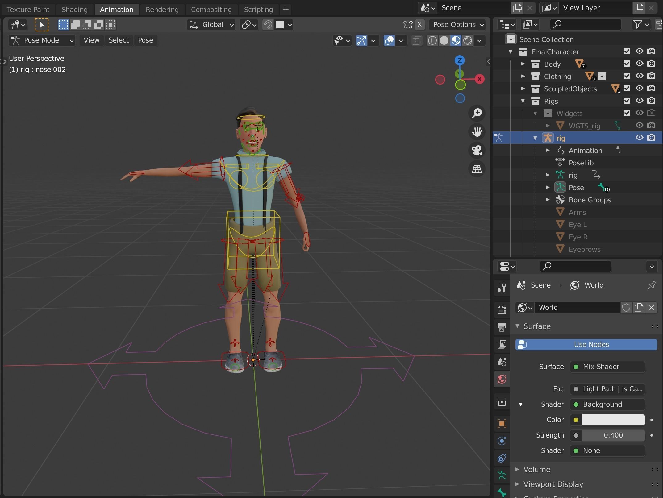Screen dimensions: 663x498
Task: Click the viewport zoom magnifier icon
Action: pyautogui.click(x=477, y=113)
